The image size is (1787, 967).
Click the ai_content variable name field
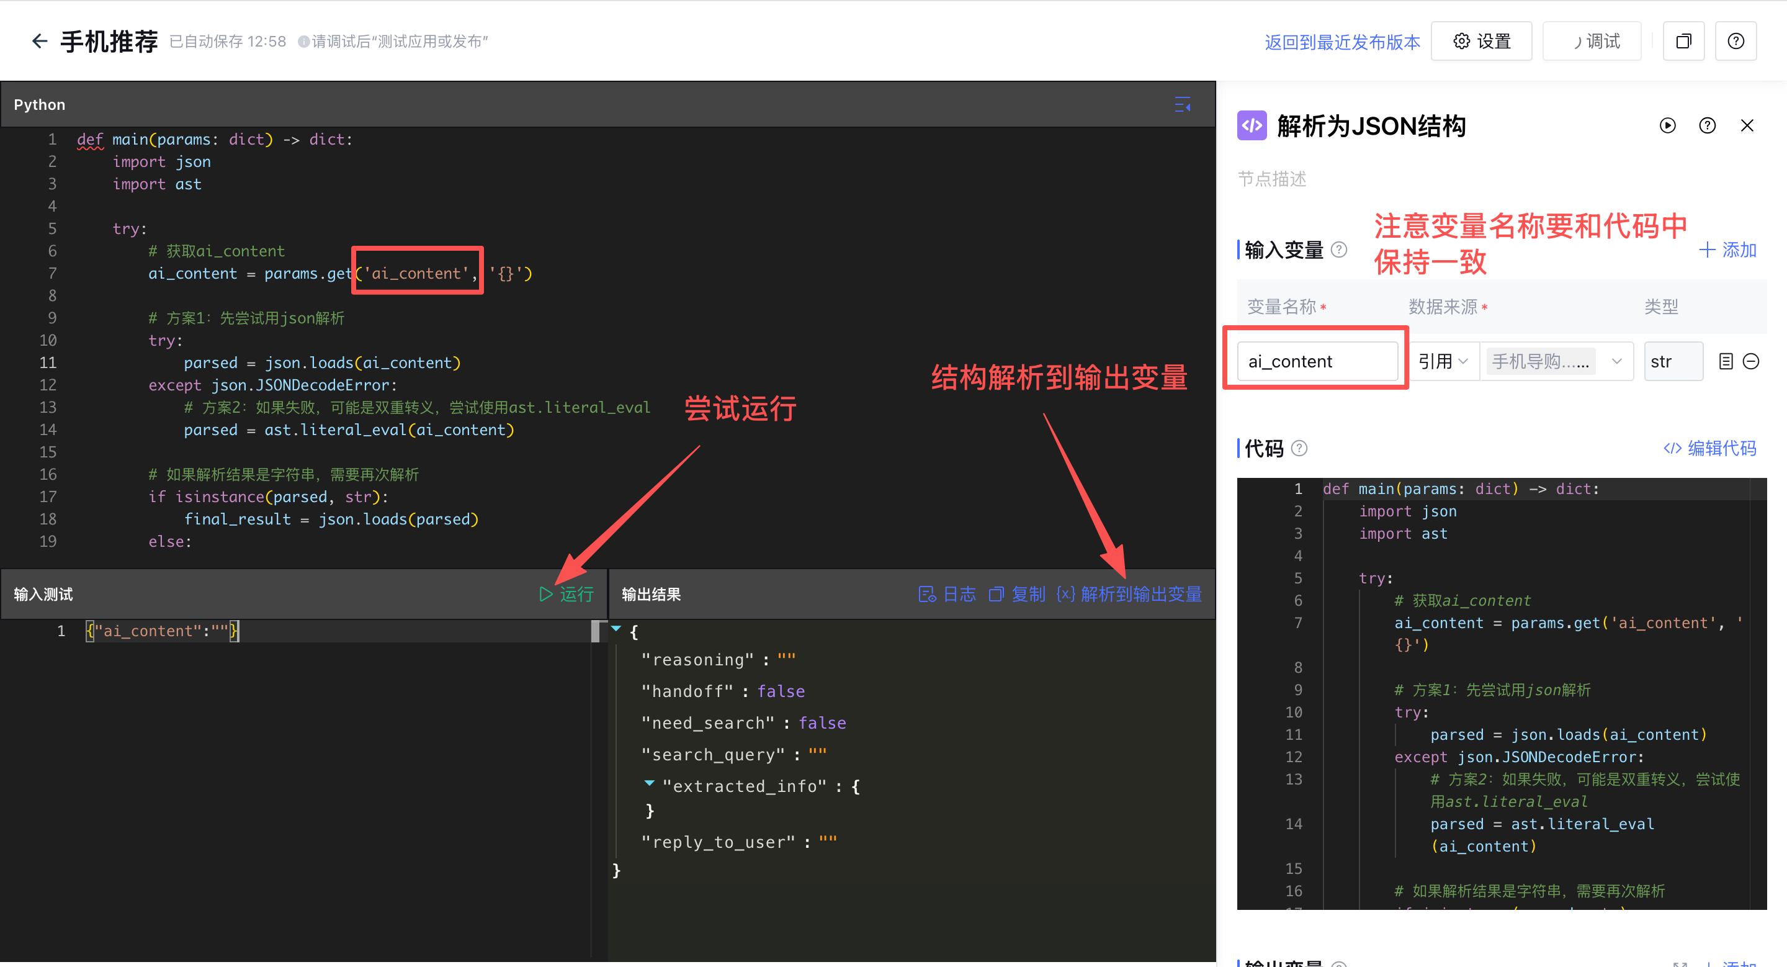[1317, 361]
